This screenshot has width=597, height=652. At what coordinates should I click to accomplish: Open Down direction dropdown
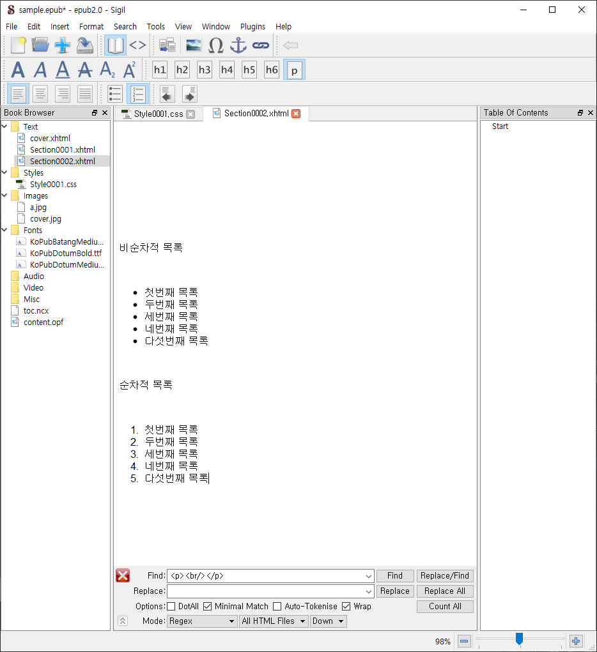pyautogui.click(x=328, y=621)
